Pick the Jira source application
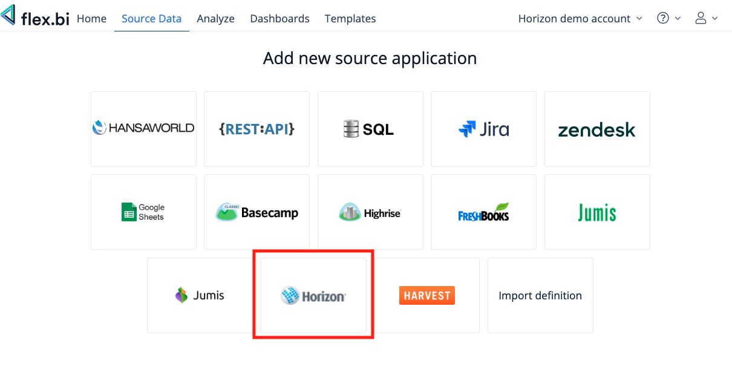Viewport: 732px width, 387px height. (483, 129)
